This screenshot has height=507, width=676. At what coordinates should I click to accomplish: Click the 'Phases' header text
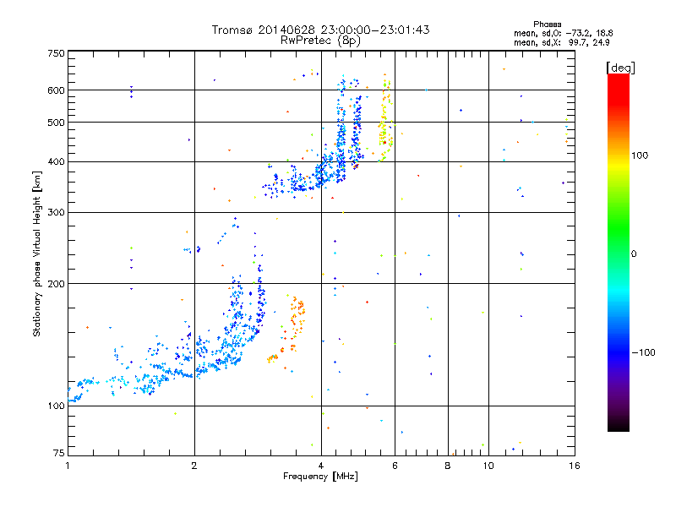[547, 25]
